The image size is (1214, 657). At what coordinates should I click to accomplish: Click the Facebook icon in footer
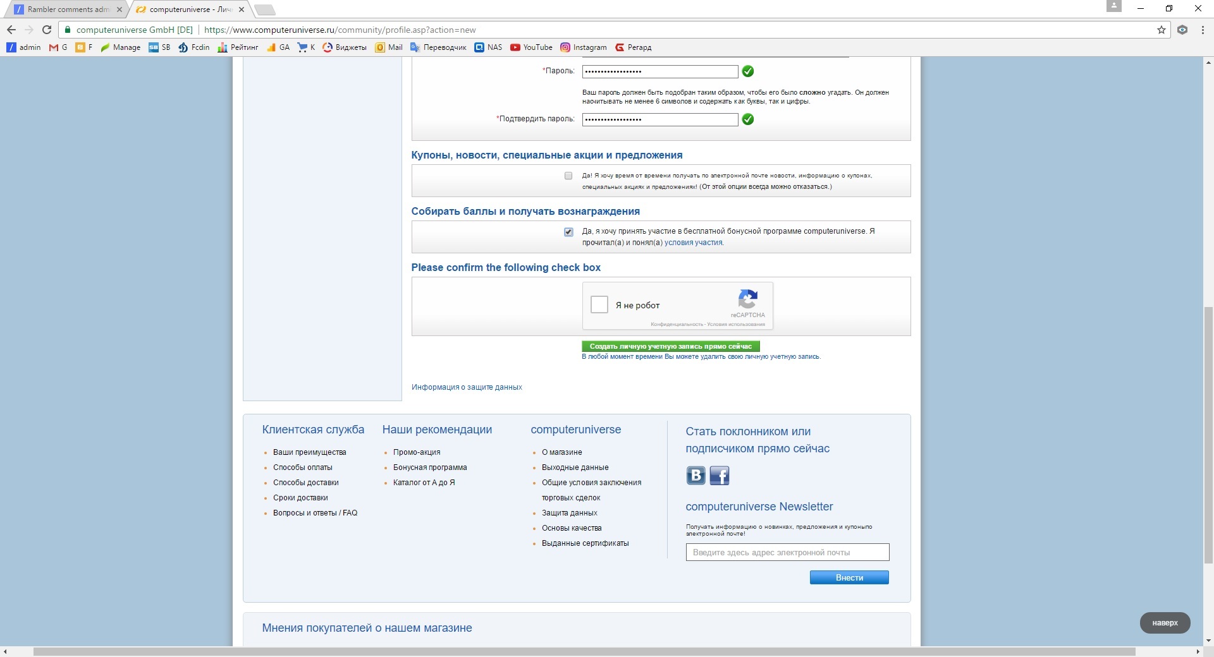click(x=720, y=475)
